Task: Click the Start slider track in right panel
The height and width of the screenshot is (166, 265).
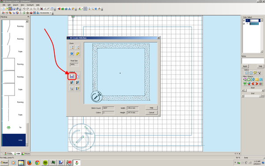Action: tap(253, 90)
